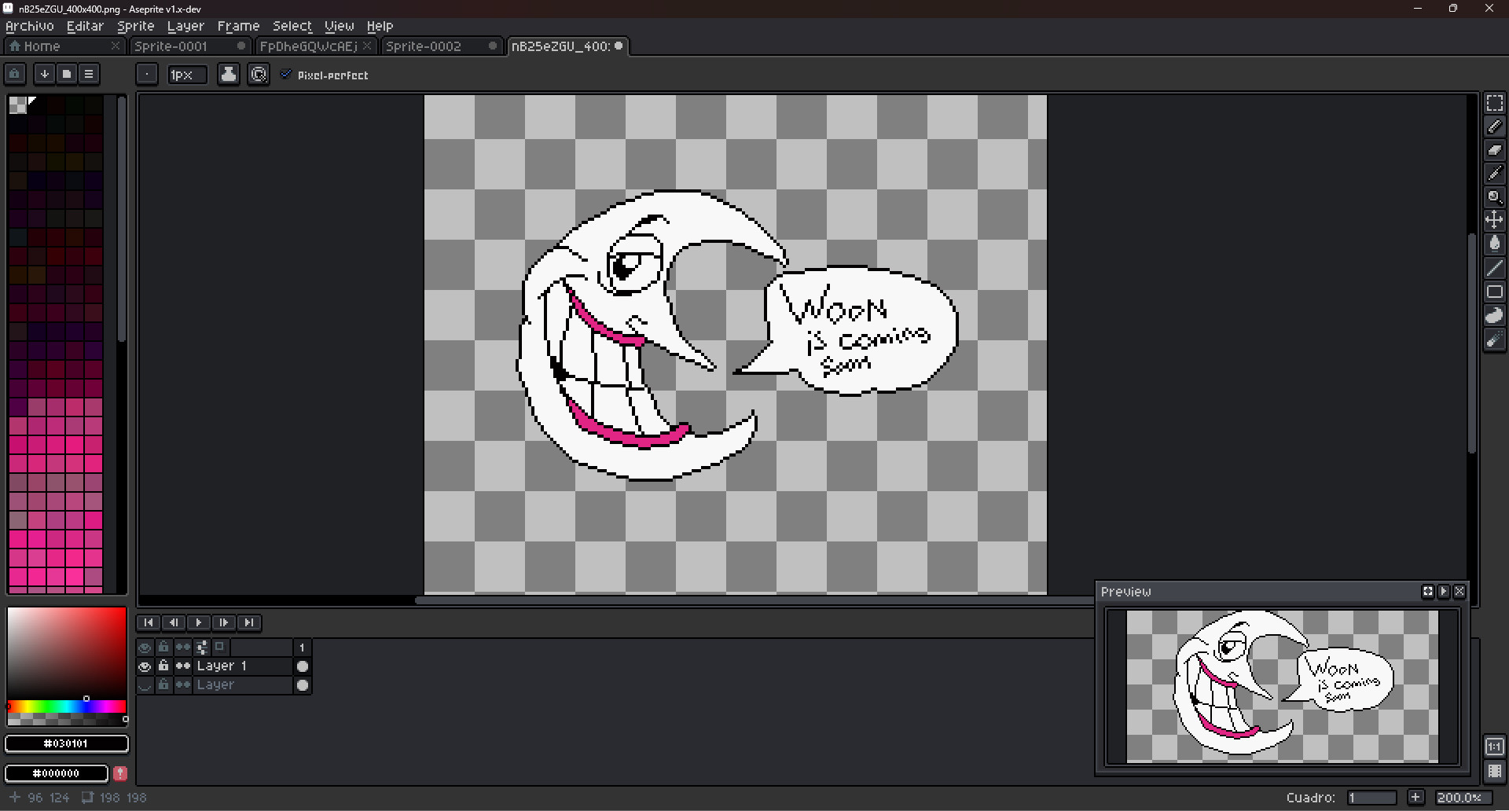The width and height of the screenshot is (1509, 811).
Task: Open the brush type selector
Action: pyautogui.click(x=147, y=75)
